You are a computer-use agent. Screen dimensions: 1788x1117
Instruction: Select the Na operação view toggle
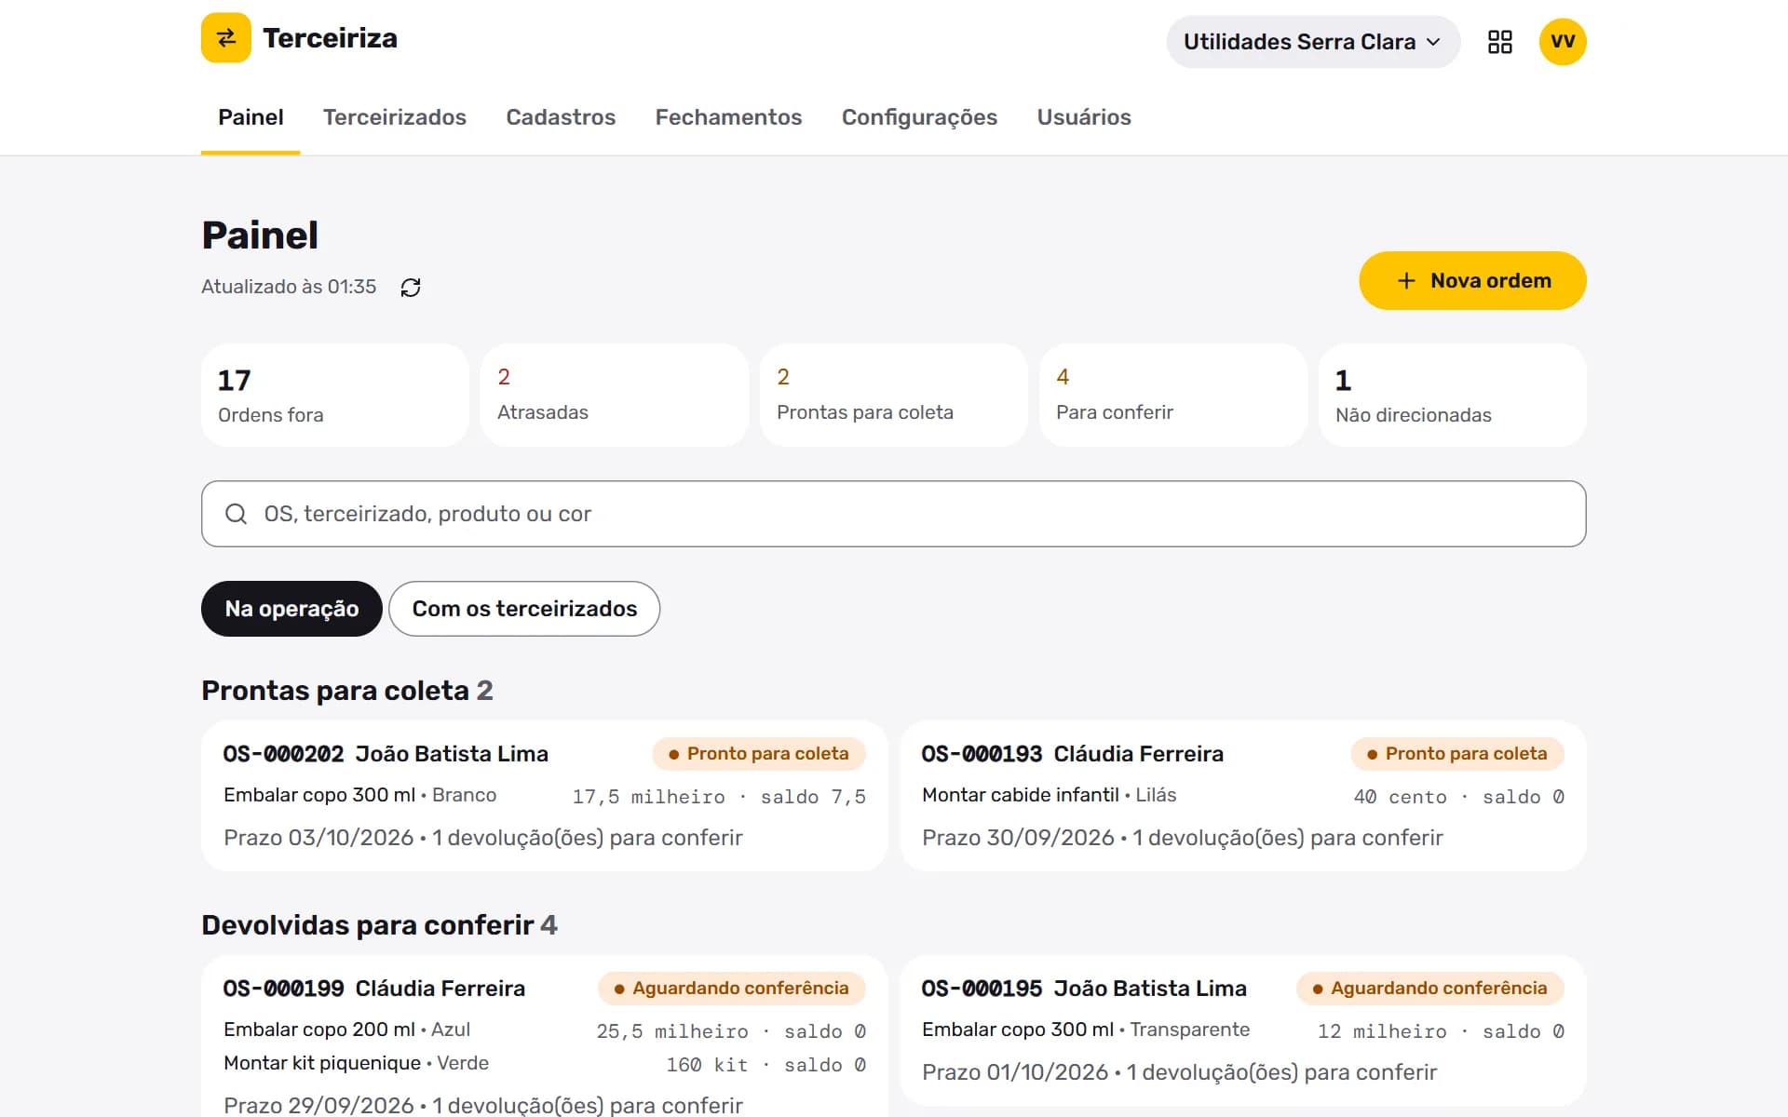tap(291, 609)
